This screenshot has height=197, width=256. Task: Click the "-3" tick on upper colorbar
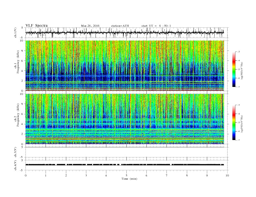point(239,52)
